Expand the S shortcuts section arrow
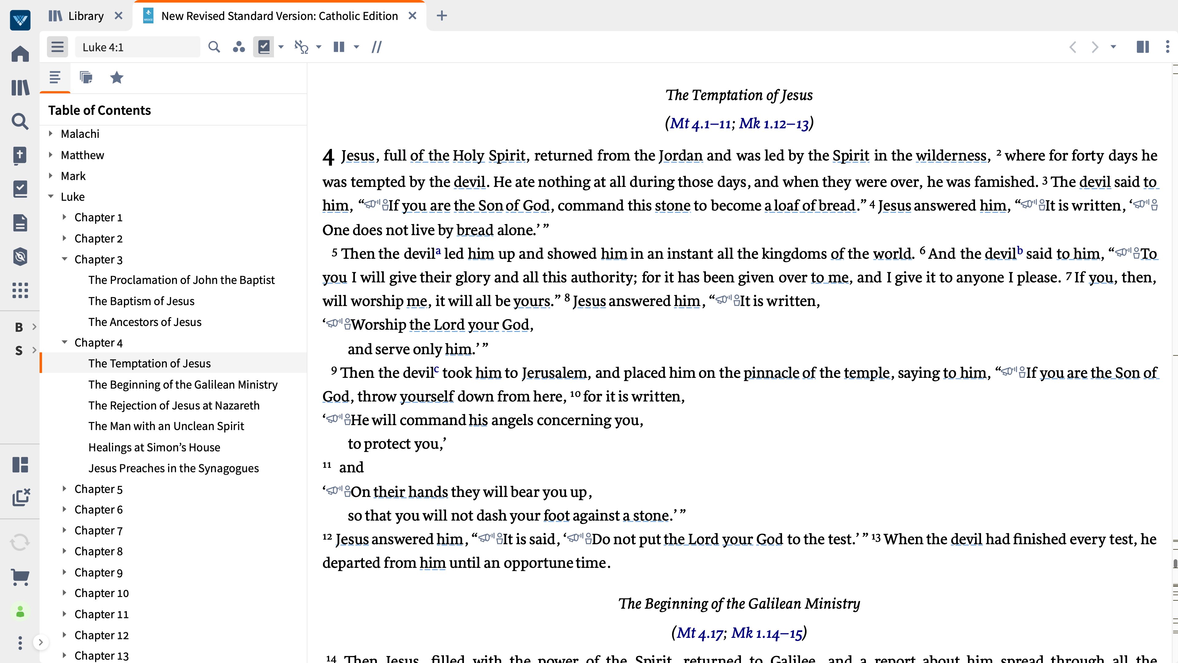Image resolution: width=1178 pixels, height=663 pixels. pyautogui.click(x=34, y=350)
